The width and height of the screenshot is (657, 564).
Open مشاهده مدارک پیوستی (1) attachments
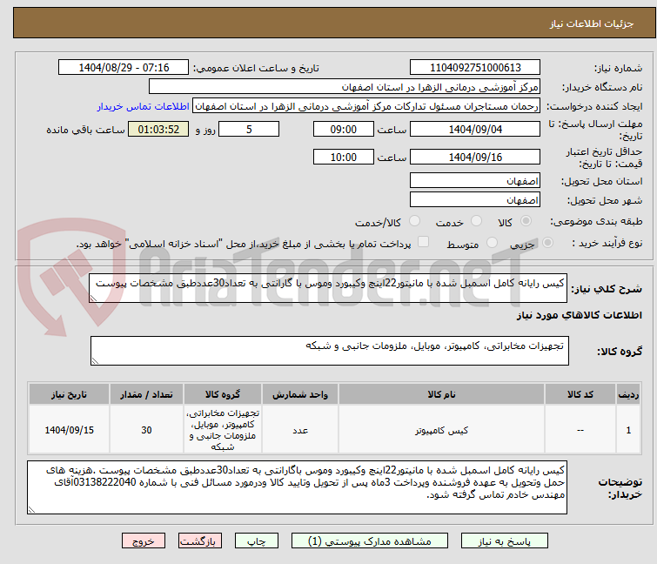tap(370, 541)
